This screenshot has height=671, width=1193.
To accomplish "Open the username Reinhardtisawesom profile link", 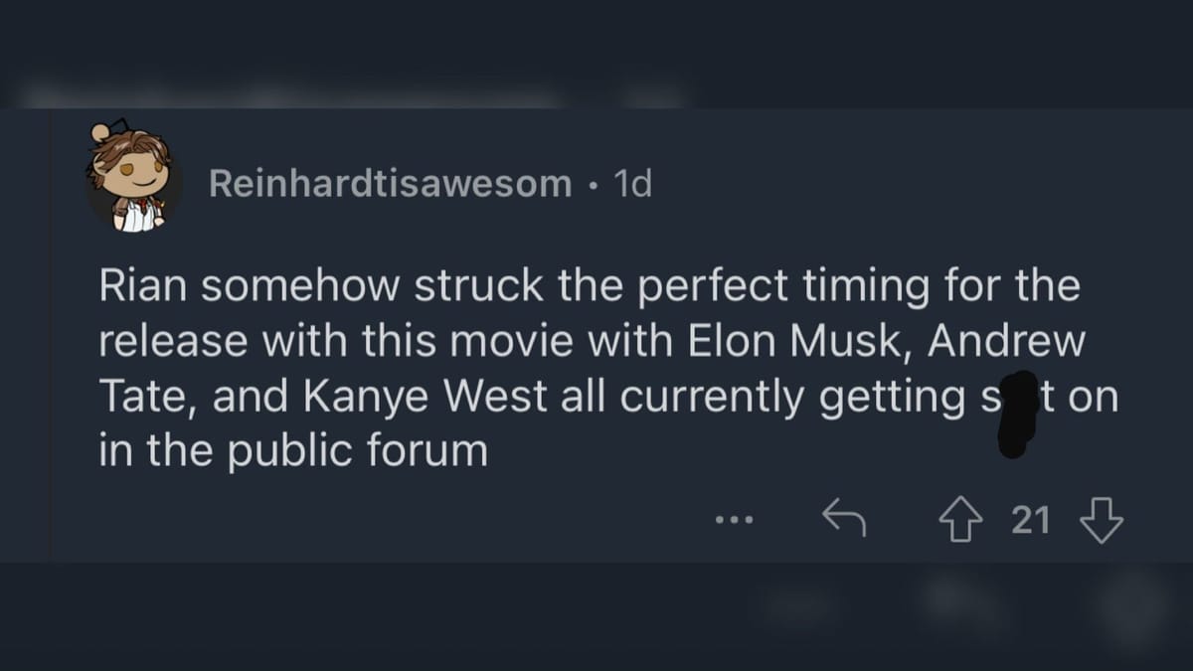I will tap(388, 183).
